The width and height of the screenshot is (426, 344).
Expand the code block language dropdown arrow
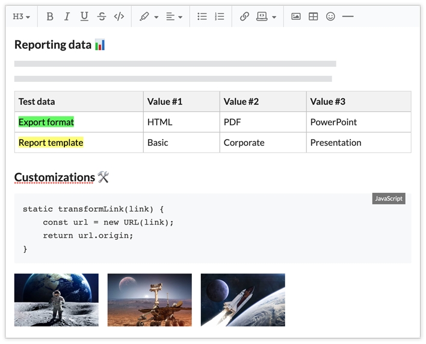pos(274,17)
